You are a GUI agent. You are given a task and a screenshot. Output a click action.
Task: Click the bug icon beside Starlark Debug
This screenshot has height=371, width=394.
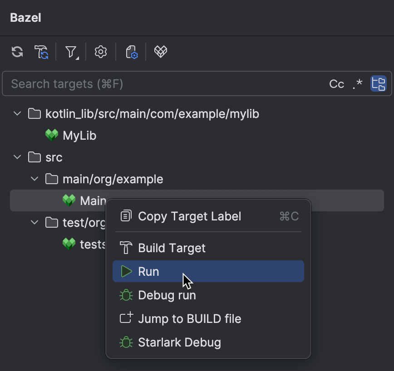(x=125, y=342)
